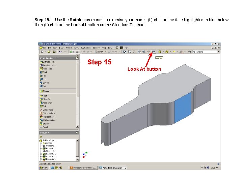
Task: Click the Undo arrow icon
Action: coord(60,52)
